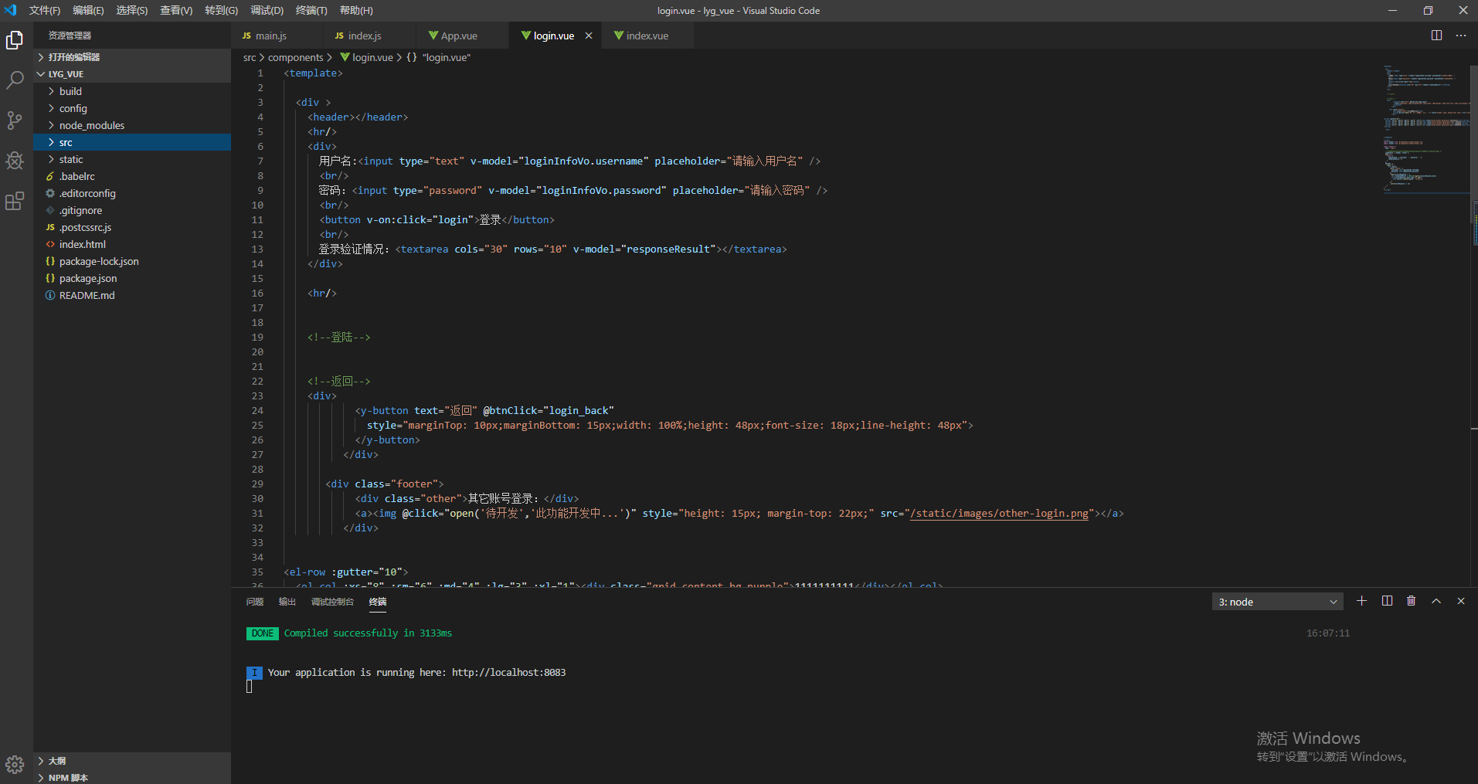This screenshot has width=1478, height=784.
Task: Click the code minimap preview
Action: pos(1426,128)
